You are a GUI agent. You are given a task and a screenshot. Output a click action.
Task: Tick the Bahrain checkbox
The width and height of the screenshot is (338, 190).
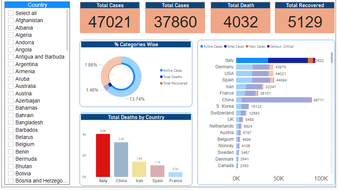coord(11,115)
